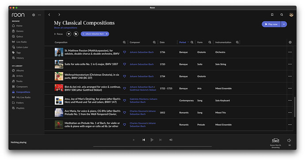The image size is (305, 161).
Task: Open Jesu, Joy of Man's Desiring thumbnail
Action: [59, 100]
